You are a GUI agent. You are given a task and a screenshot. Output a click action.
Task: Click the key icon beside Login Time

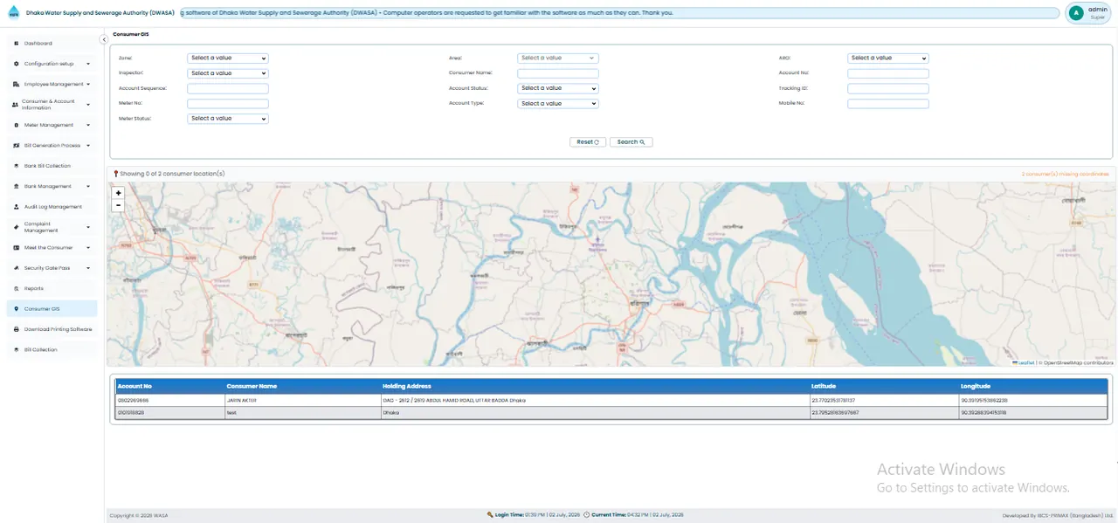coord(490,515)
